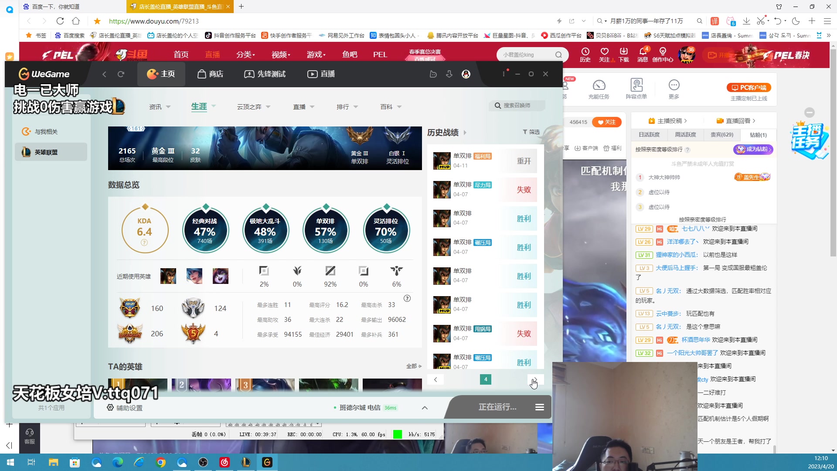Switch to the WeGame 直播 tab
The width and height of the screenshot is (837, 471).
click(x=321, y=74)
